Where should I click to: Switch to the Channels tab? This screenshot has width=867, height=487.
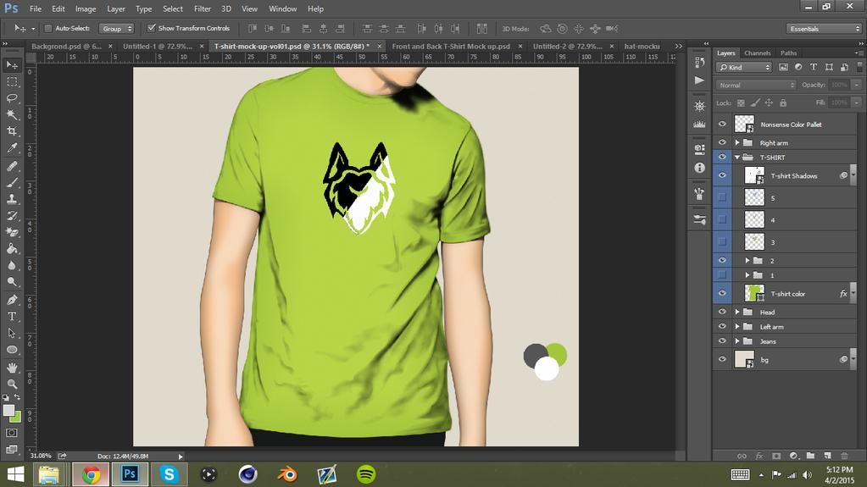tap(757, 53)
